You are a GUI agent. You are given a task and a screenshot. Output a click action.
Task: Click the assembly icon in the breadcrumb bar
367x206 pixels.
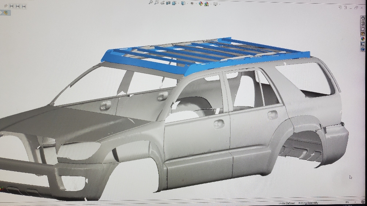5,13
